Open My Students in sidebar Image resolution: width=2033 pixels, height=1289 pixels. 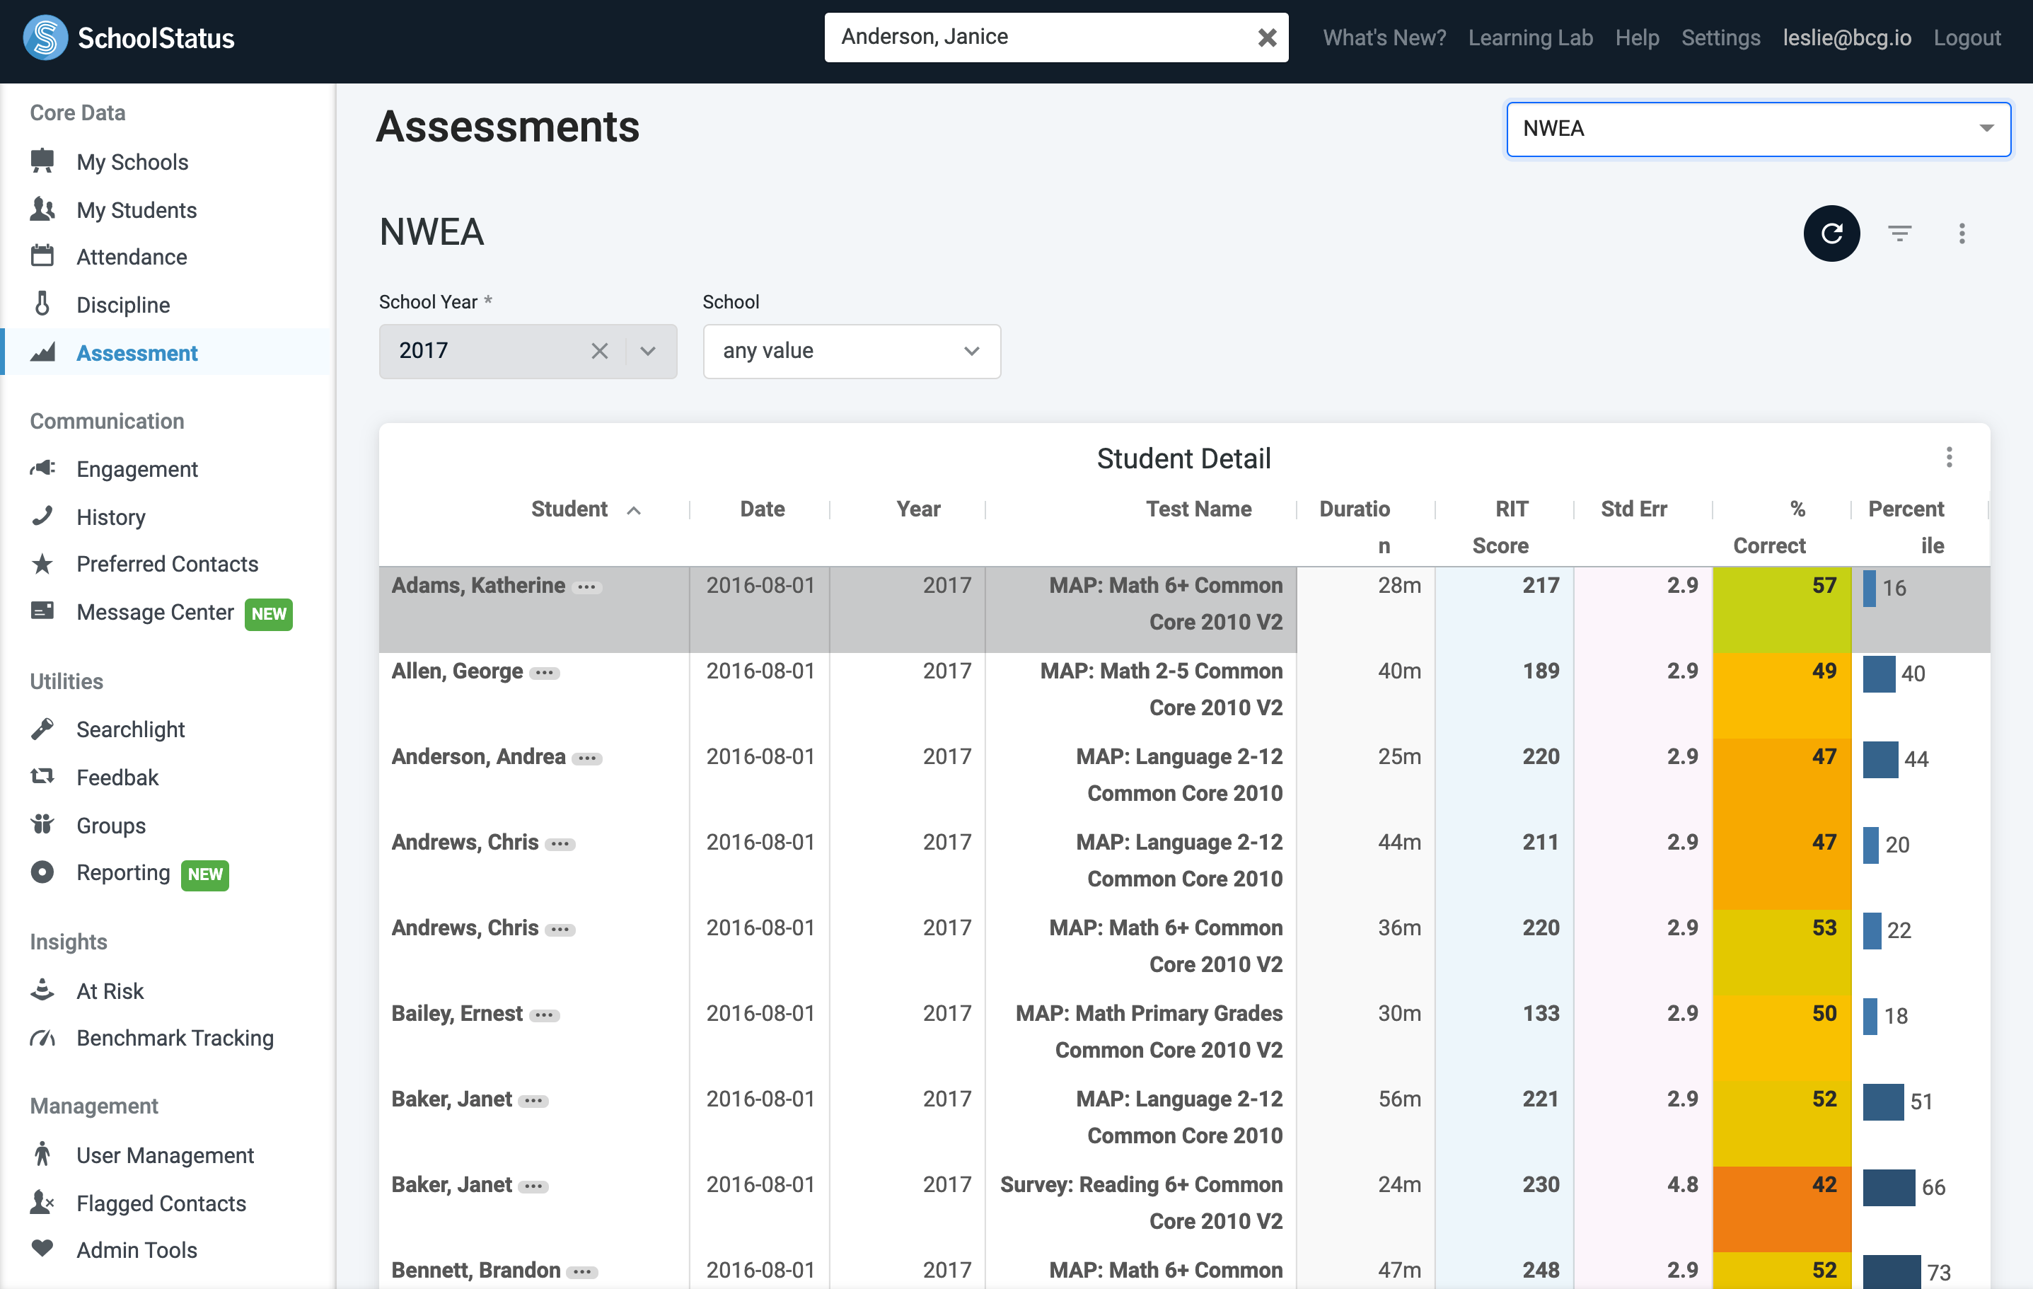(x=136, y=209)
